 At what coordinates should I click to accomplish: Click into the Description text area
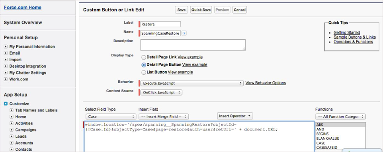coord(193,45)
